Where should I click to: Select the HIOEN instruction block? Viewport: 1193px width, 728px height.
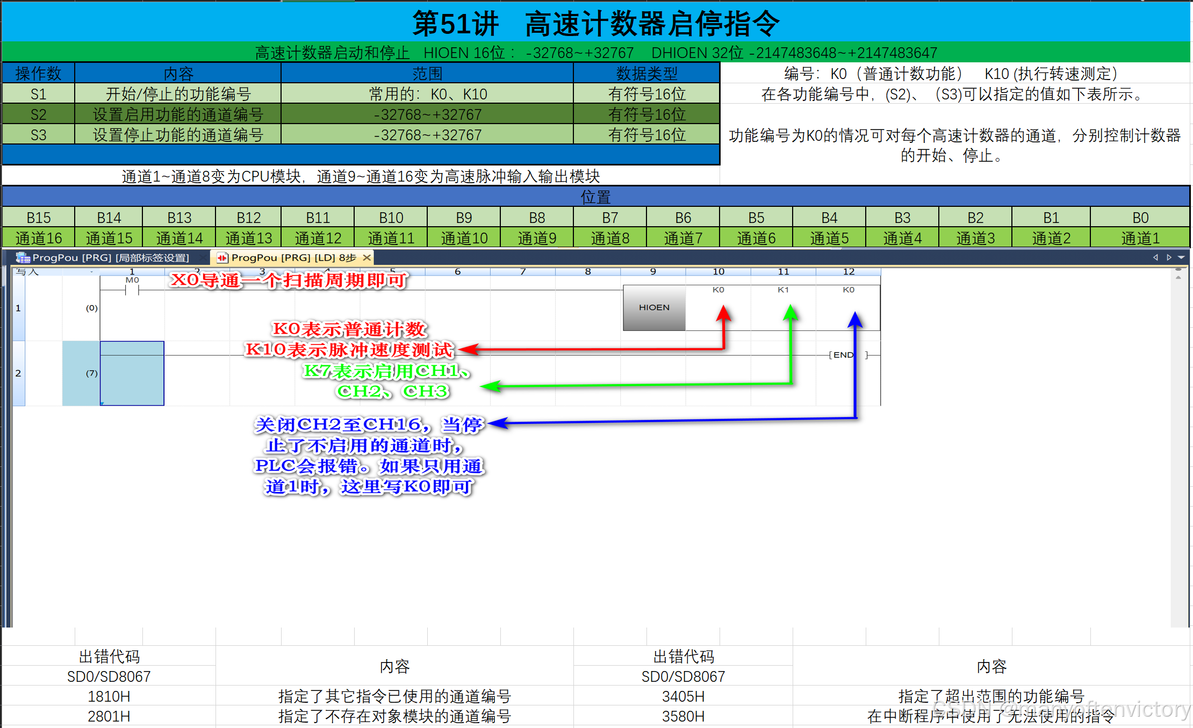654,308
